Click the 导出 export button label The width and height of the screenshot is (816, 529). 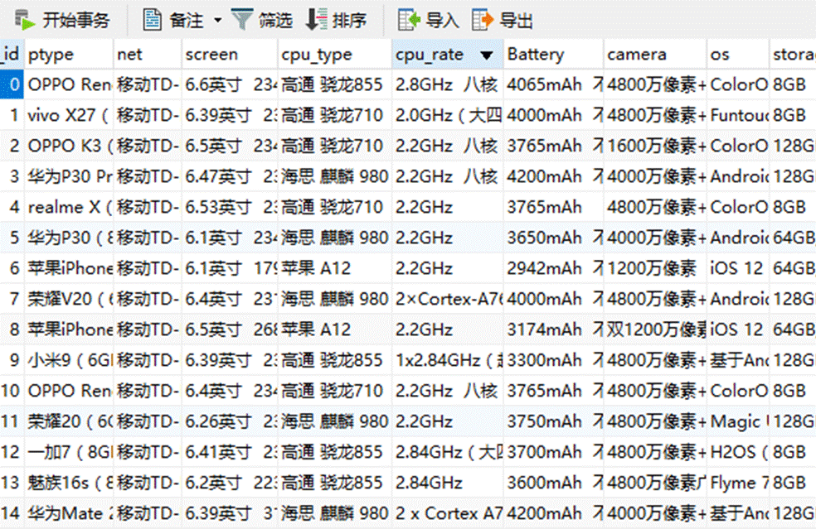coord(517,20)
